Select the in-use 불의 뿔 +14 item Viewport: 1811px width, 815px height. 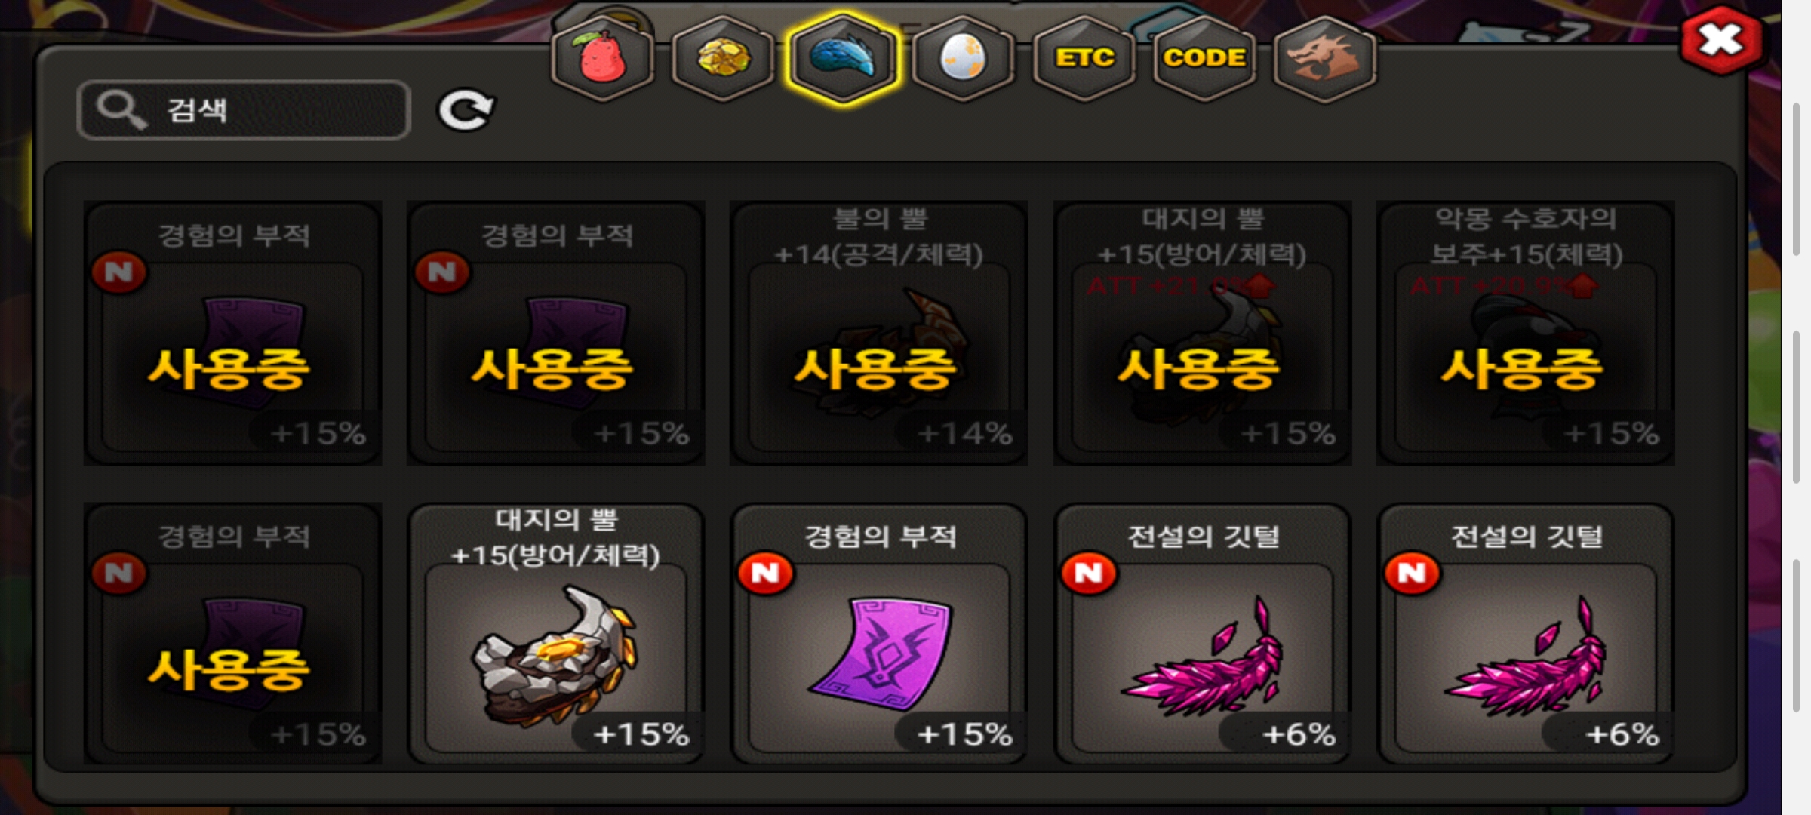coord(879,333)
